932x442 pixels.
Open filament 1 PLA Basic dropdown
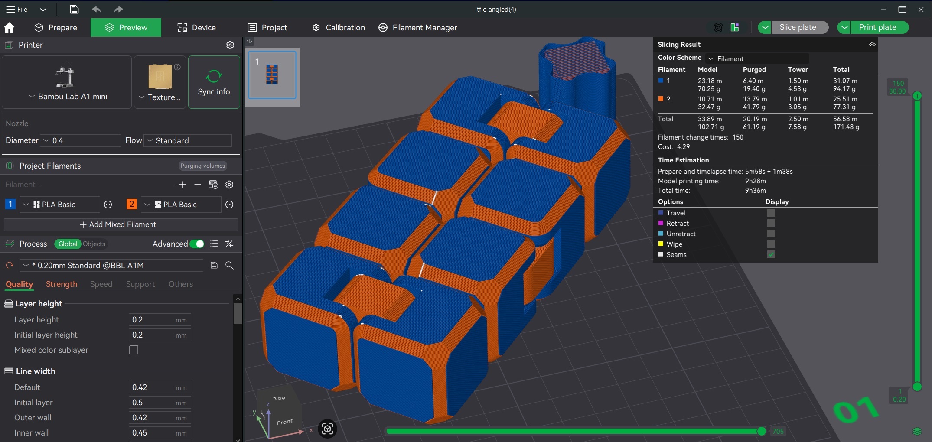click(x=60, y=205)
